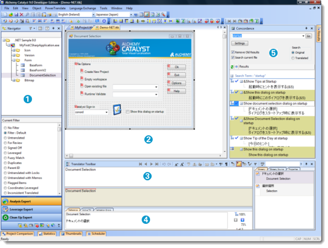328x248 pixels.
Task: Open the Language Exchange menu
Action: [82, 8]
